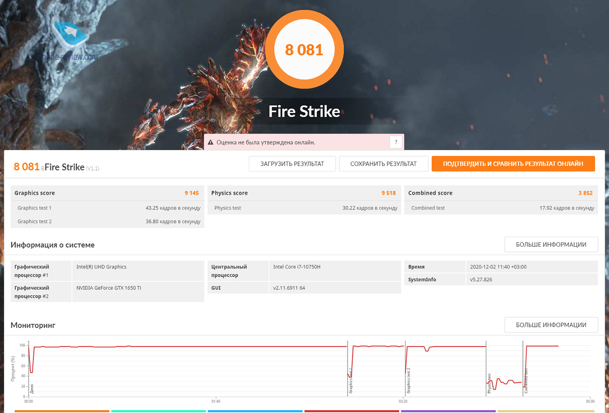This screenshot has width=609, height=413.
Task: Click SystemInfo version v5.27.826
Action: (481, 279)
